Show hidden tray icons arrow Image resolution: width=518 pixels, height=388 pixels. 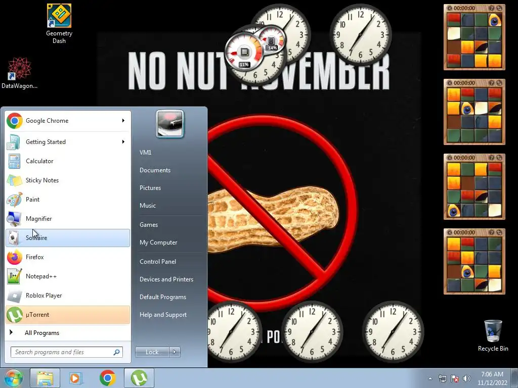pos(430,378)
